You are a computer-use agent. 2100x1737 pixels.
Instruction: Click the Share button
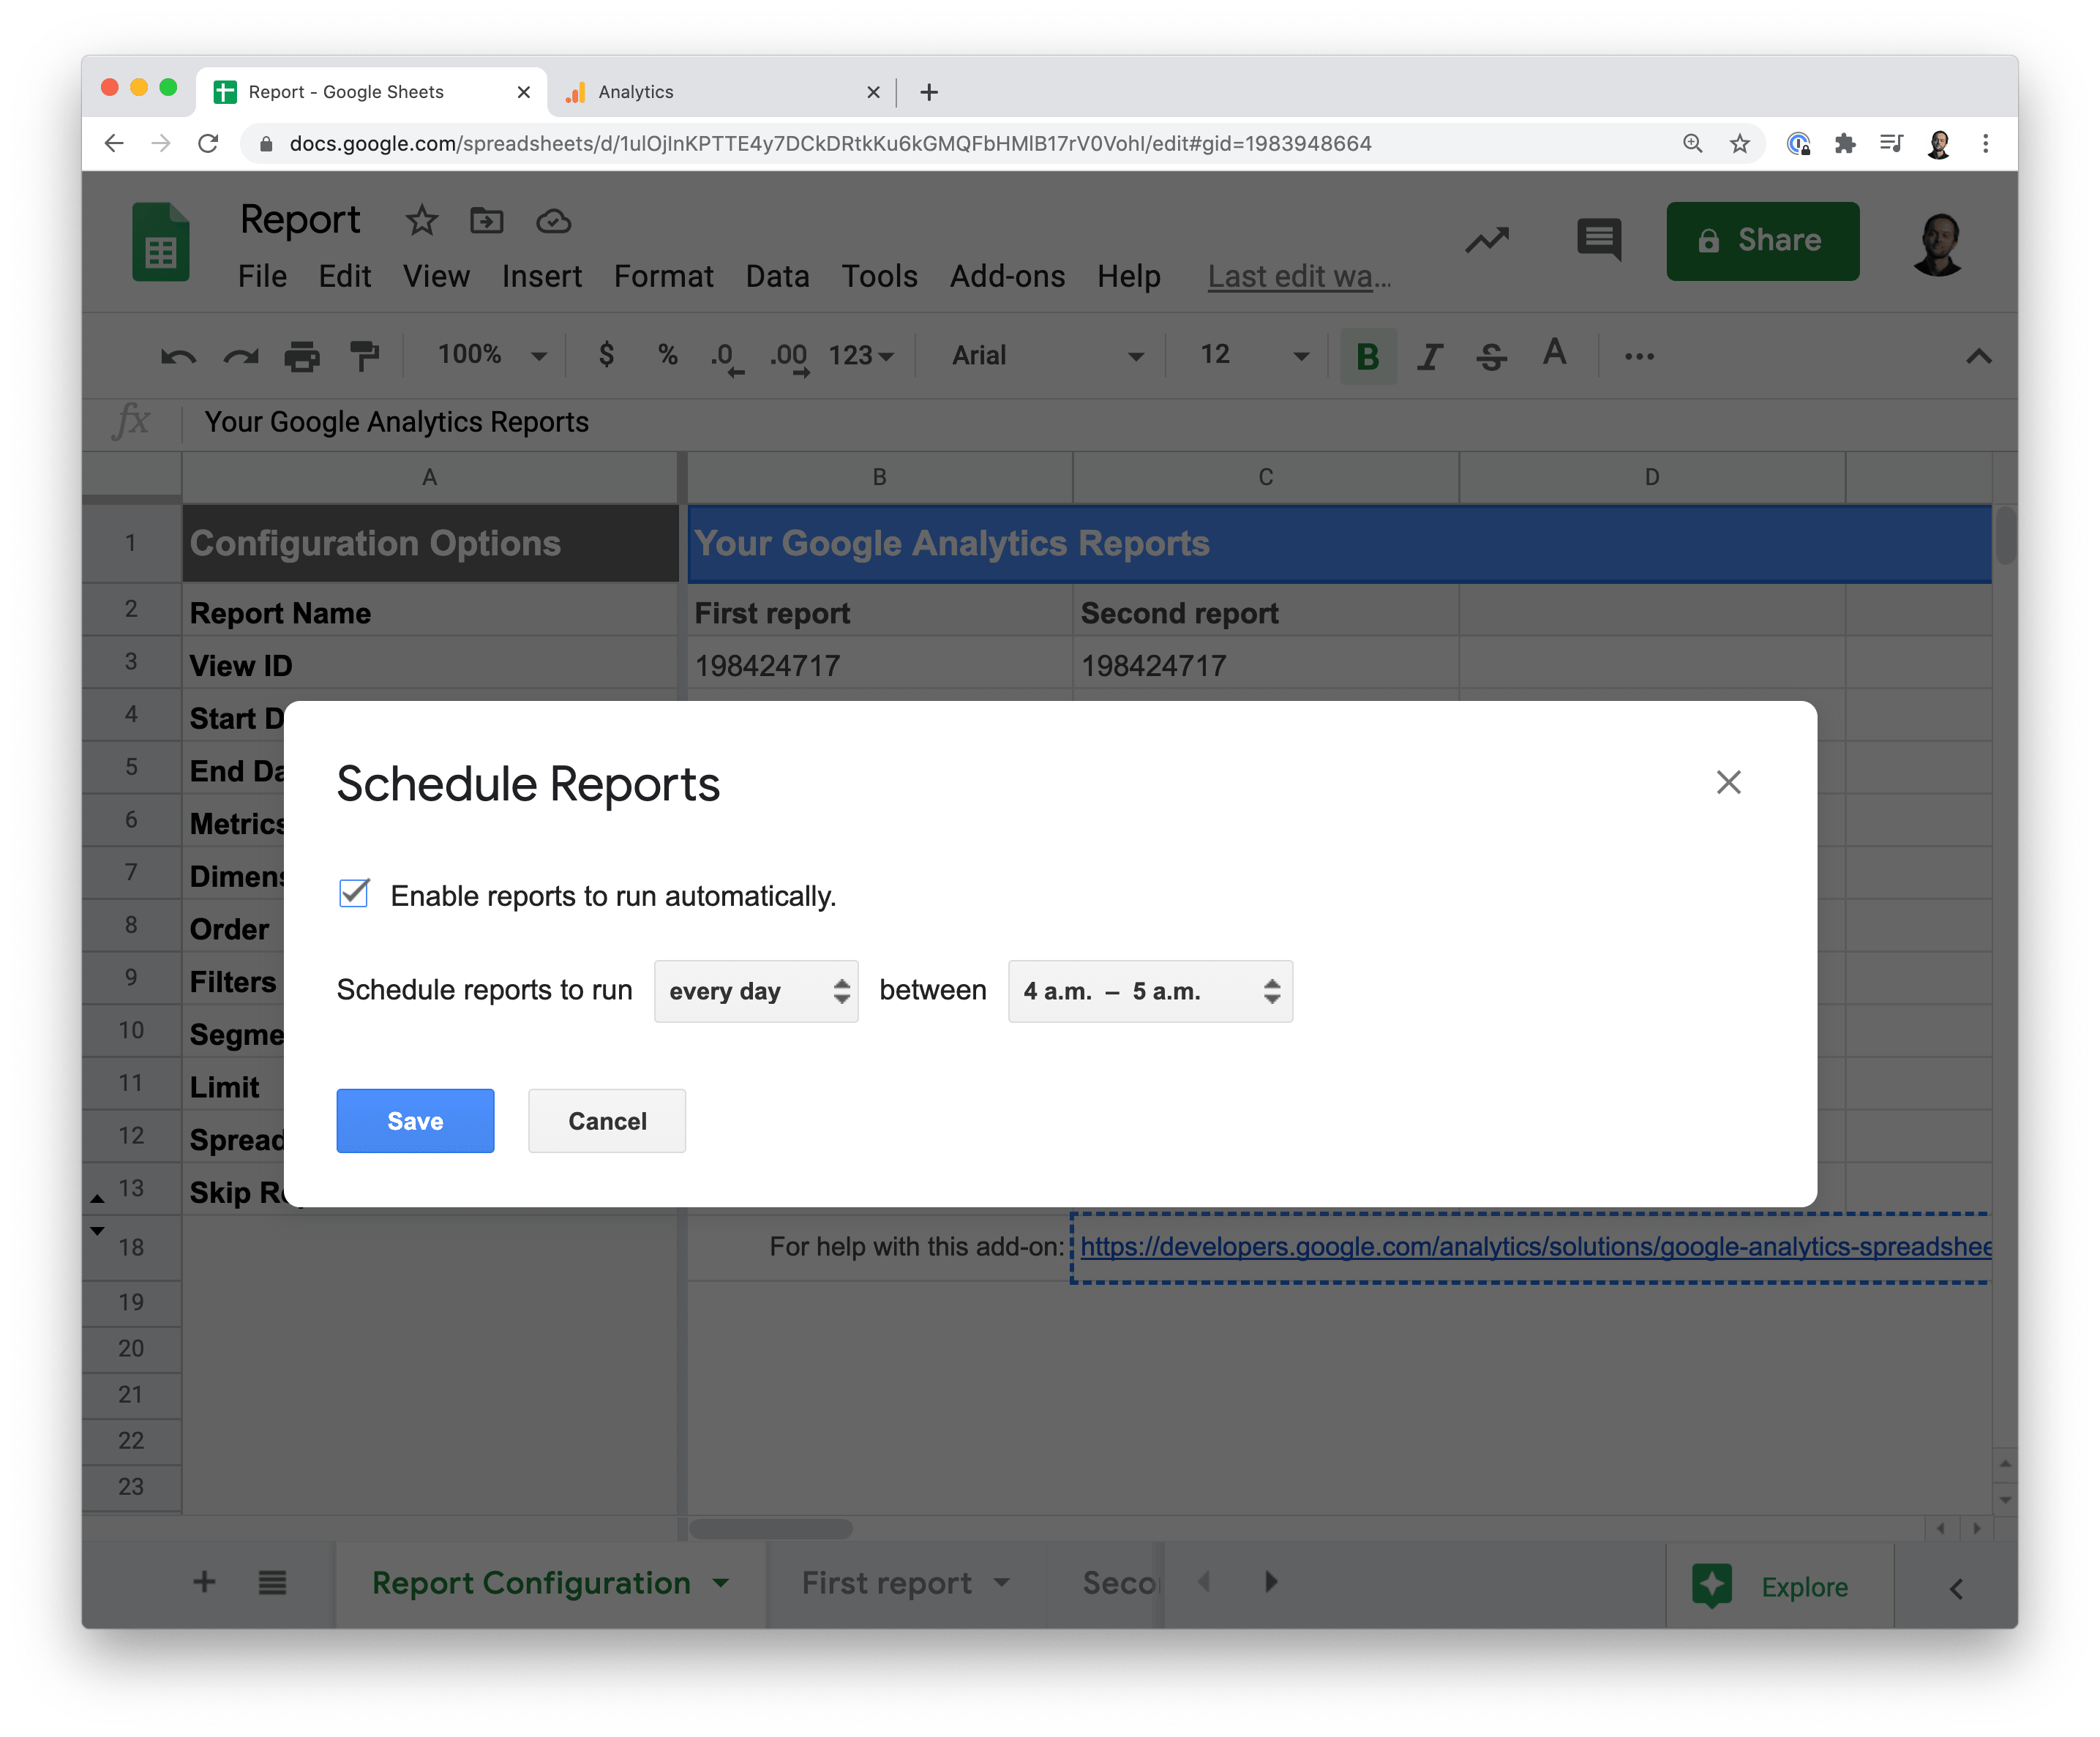[x=1762, y=241]
